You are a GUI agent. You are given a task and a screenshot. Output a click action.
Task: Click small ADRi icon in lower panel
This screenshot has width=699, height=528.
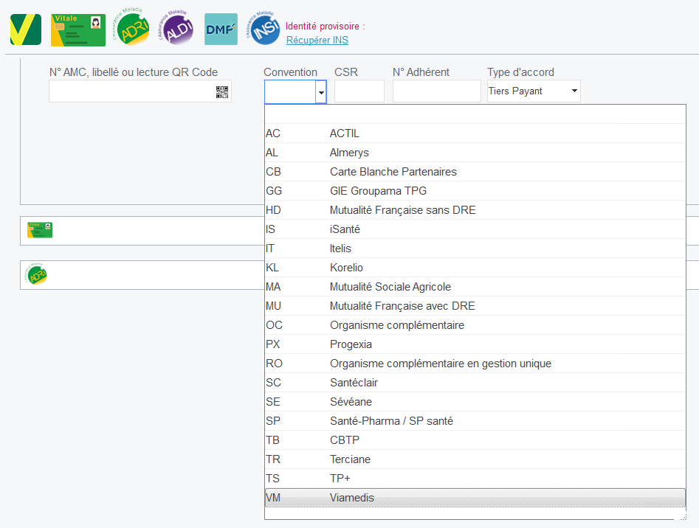37,274
